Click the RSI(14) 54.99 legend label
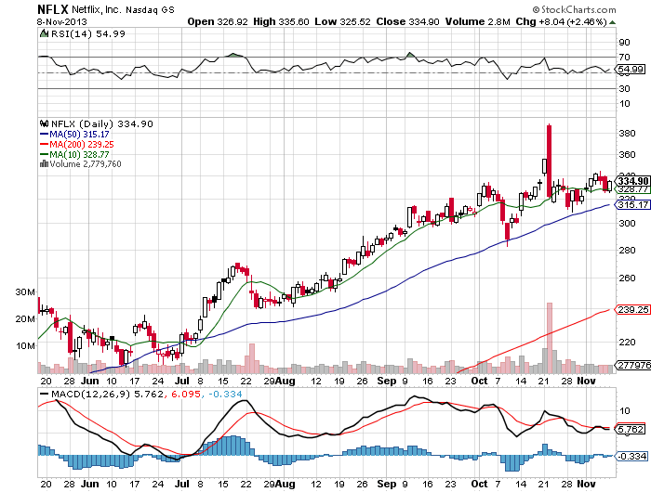 tap(88, 34)
